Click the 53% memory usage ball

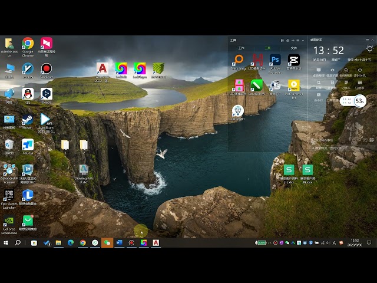click(360, 101)
